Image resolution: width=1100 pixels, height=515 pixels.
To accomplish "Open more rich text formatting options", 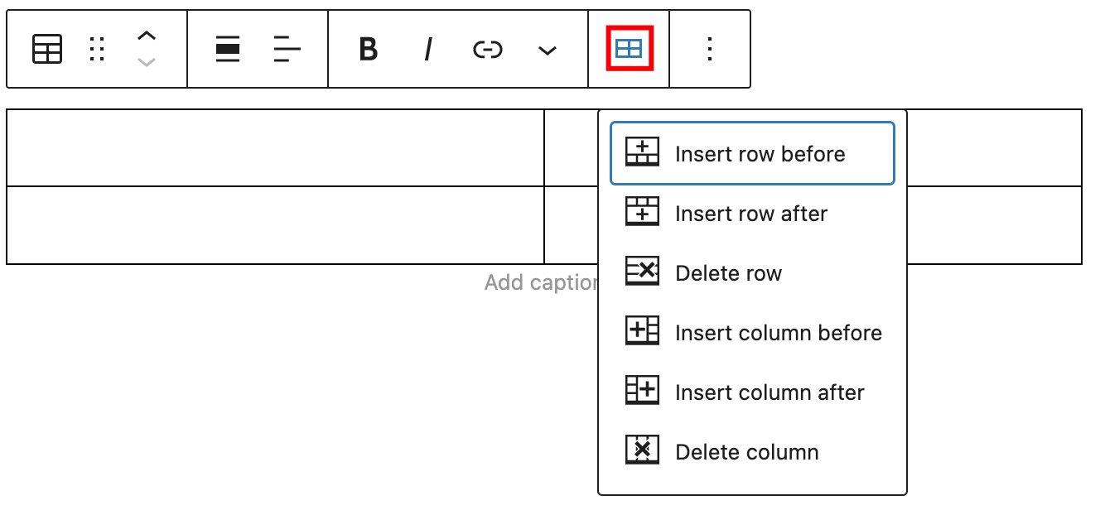I will 547,50.
